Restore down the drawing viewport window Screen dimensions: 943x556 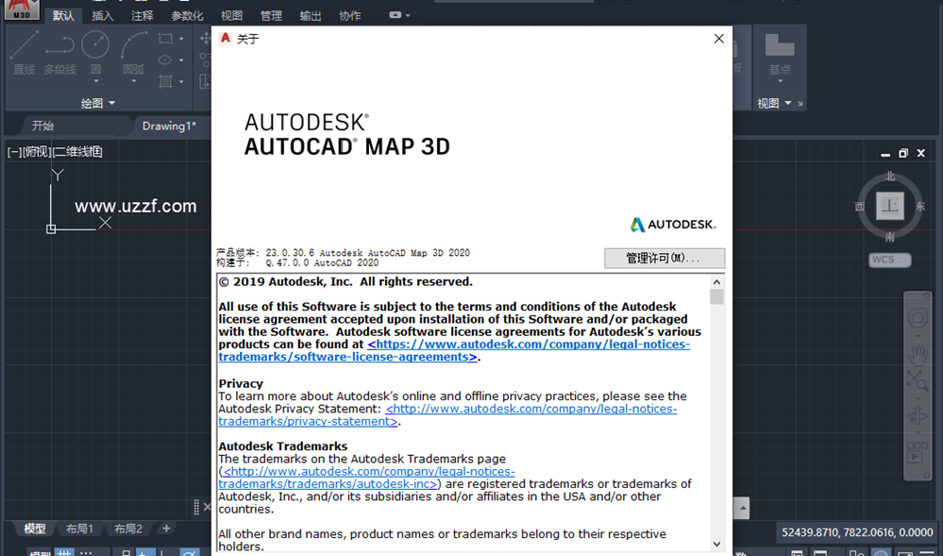(903, 154)
